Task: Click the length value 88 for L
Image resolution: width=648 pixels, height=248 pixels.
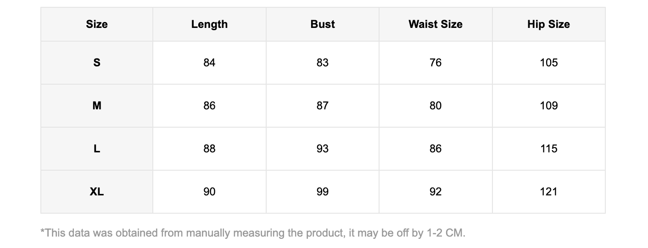Action: [x=209, y=149]
